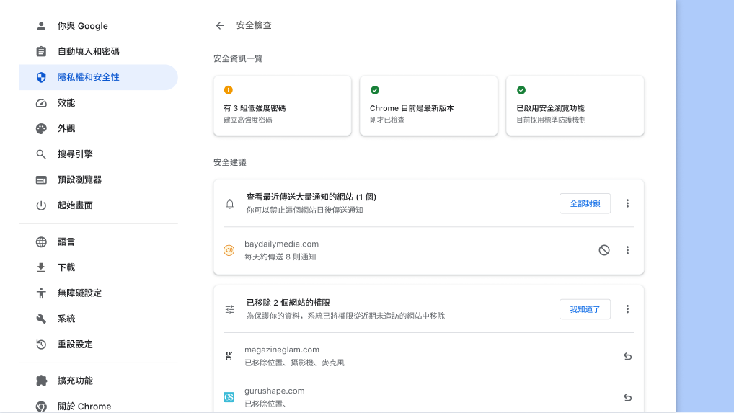Click the accessibility icon for 無障礙設定
The image size is (734, 413).
tap(41, 293)
